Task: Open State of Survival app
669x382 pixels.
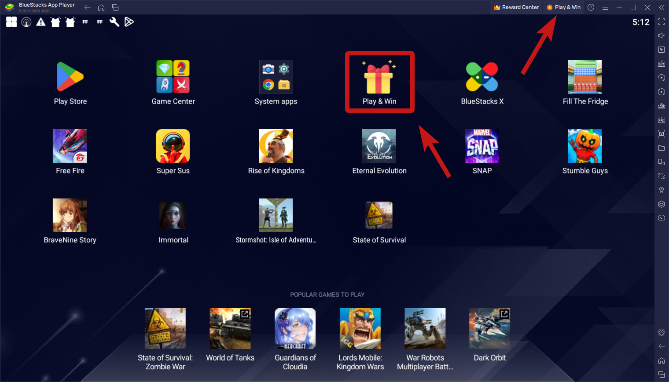Action: (x=379, y=216)
